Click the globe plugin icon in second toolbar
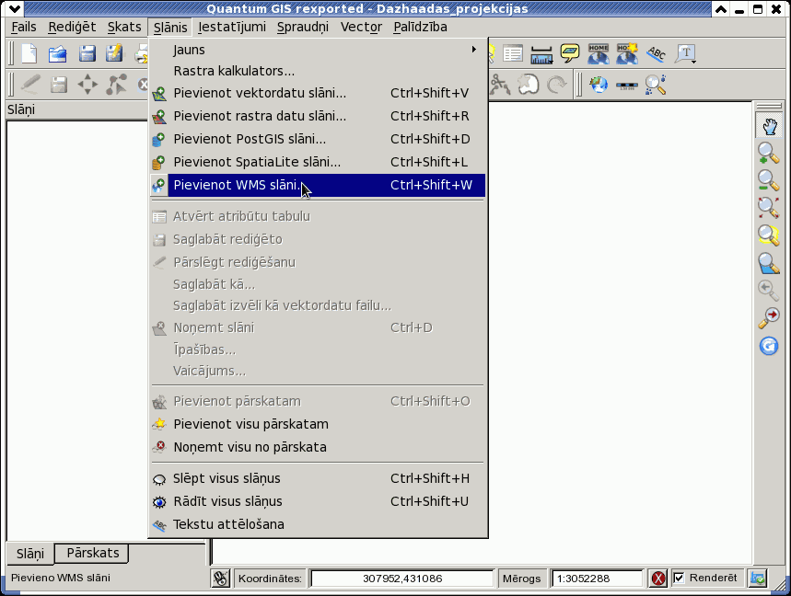The height and width of the screenshot is (596, 791). (x=599, y=84)
